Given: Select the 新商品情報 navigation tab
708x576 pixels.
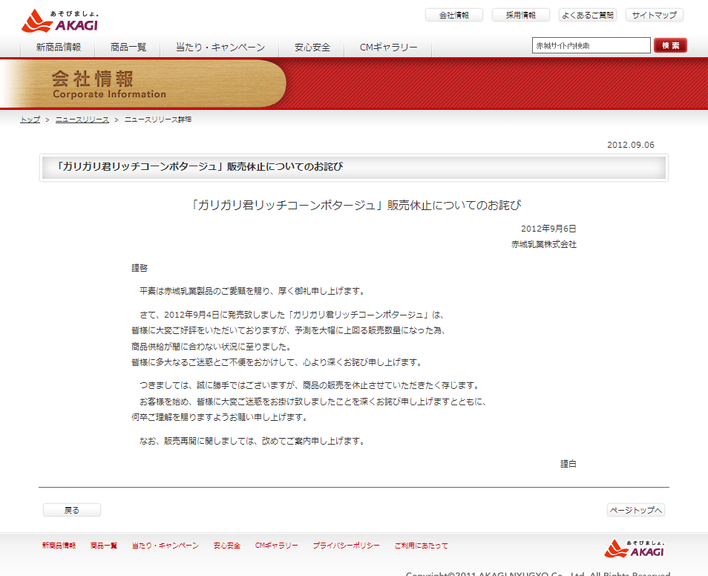Looking at the screenshot, I should [59, 48].
